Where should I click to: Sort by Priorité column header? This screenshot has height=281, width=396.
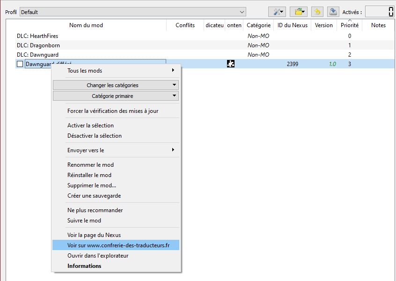point(349,25)
